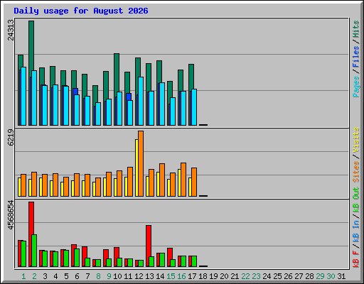364x284 pixels.
Task: Click day 5 on the x-axis
Action: 66,276
